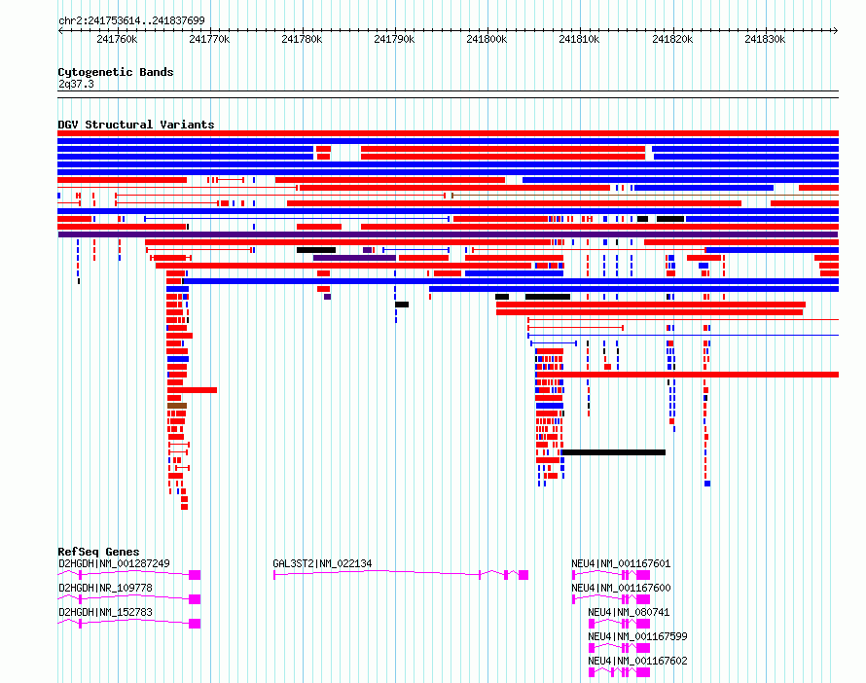
Task: Open the NEU4|NM_001167600 gene label
Action: click(621, 588)
